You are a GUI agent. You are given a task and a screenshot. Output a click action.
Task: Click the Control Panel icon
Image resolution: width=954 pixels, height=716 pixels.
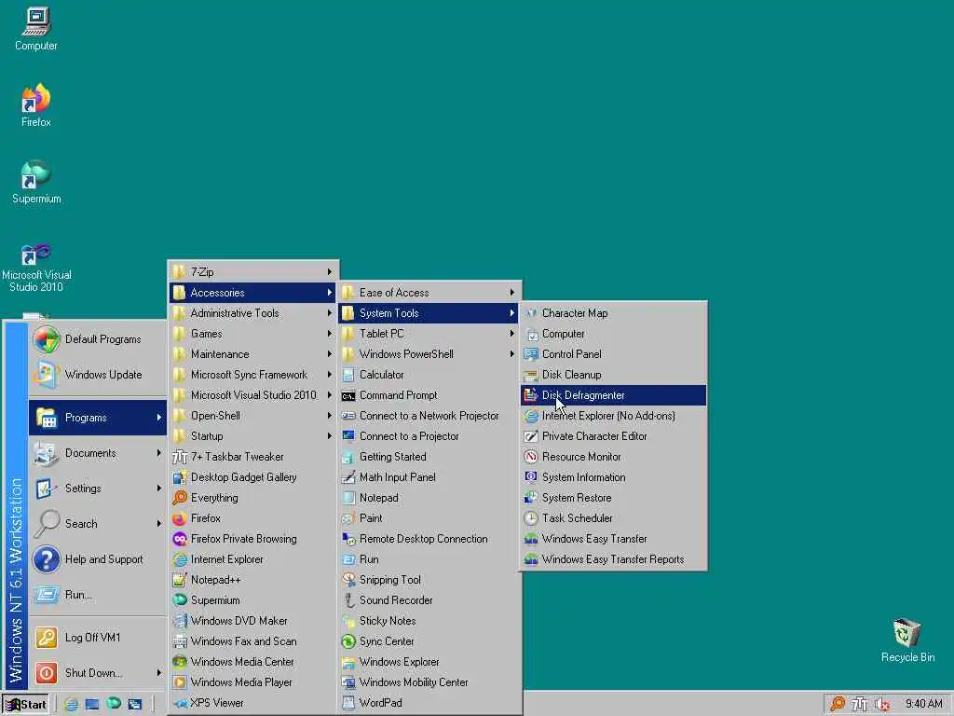pos(530,354)
